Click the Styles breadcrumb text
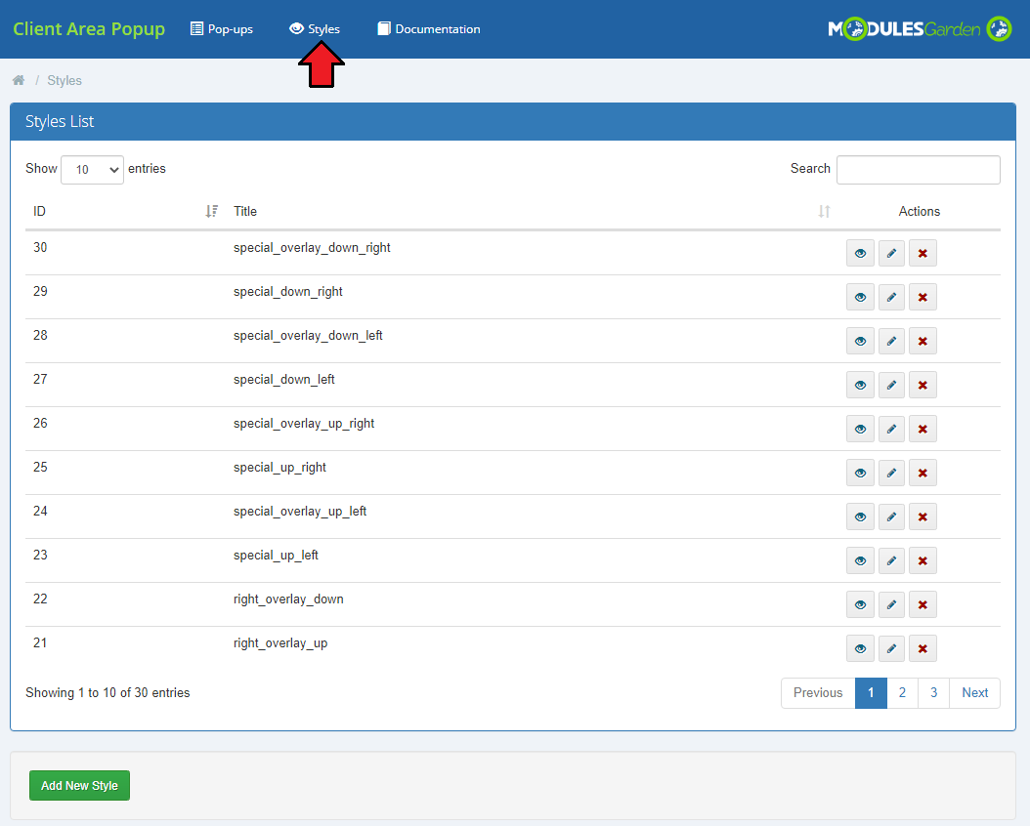This screenshot has width=1030, height=826. tap(64, 81)
